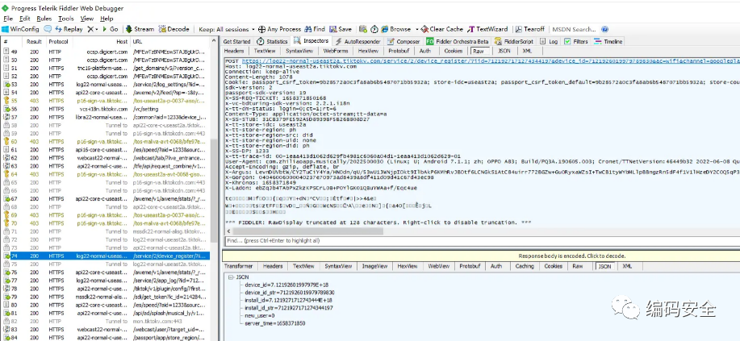Select the response Caching tab
Viewport: 740px width, 341px height.
tap(525, 267)
